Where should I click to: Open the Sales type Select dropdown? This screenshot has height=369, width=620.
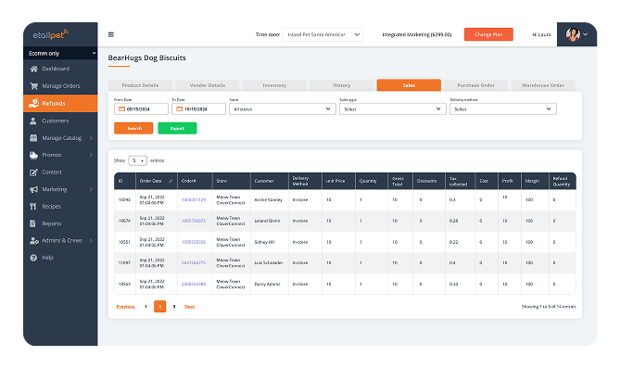point(393,109)
